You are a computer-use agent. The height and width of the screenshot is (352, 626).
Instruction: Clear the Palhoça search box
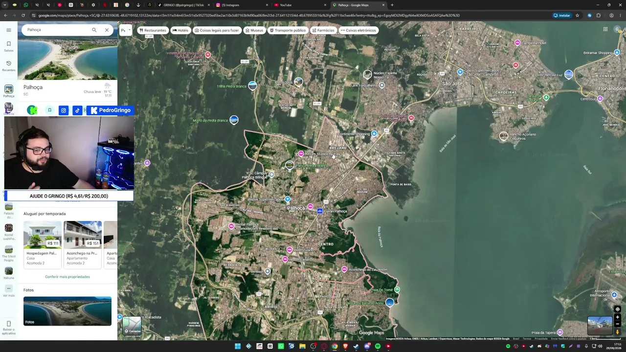(x=107, y=30)
